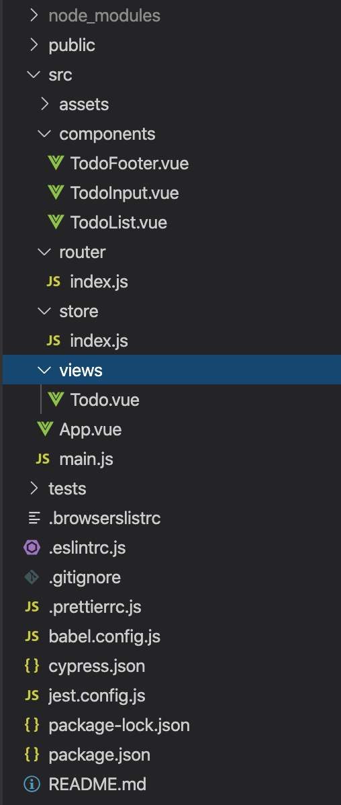
Task: Click the git icon beside .gitignore
Action: coord(32,577)
